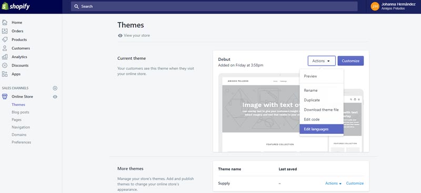
Task: Open Analytics section in sidebar
Action: click(19, 57)
